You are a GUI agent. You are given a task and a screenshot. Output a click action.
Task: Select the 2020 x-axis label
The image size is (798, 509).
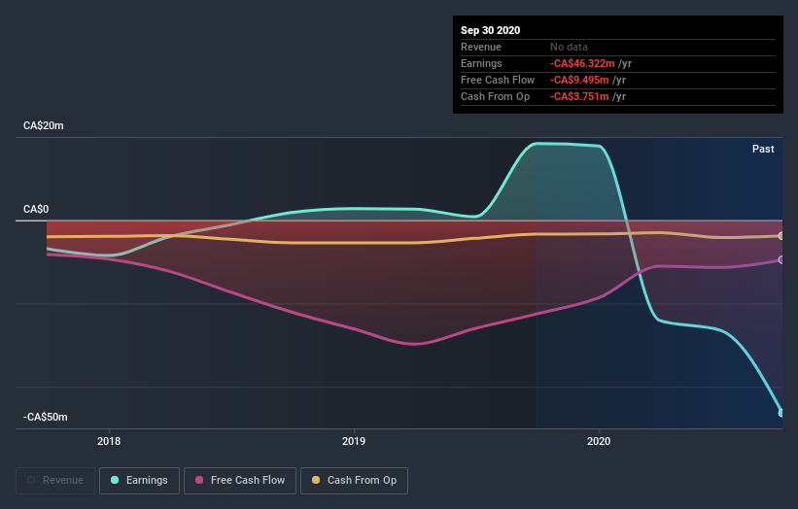coord(599,441)
